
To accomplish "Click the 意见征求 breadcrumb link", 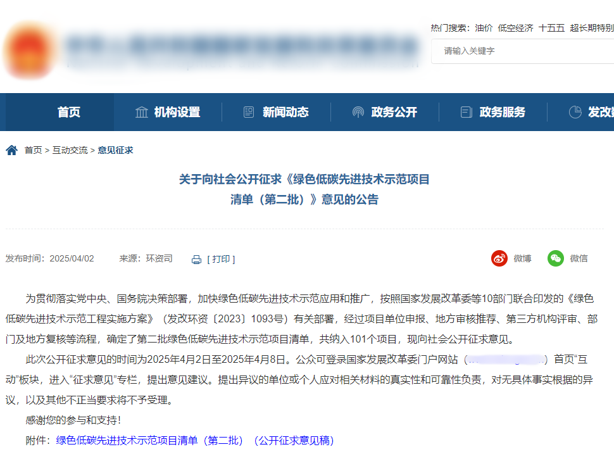I will click(x=115, y=150).
